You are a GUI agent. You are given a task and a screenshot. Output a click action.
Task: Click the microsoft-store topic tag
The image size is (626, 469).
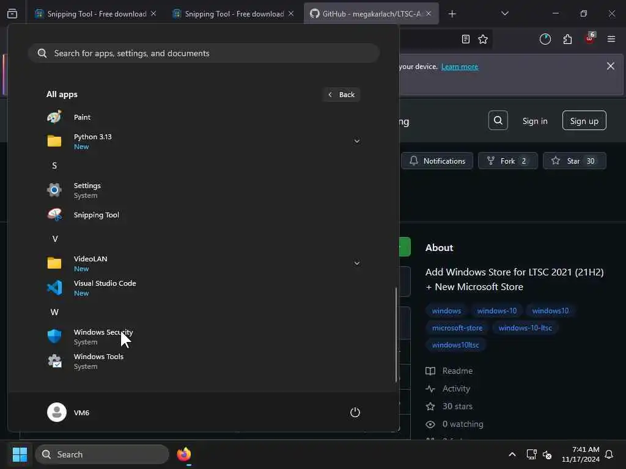pos(457,328)
